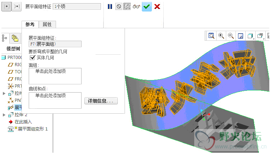Image resolution: width=270 pixels, height=153 pixels.
Task: Cancel feature with red X icon
Action: (157, 7)
